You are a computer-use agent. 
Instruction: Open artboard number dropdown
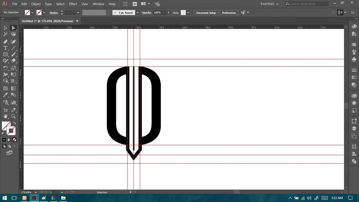(62, 192)
